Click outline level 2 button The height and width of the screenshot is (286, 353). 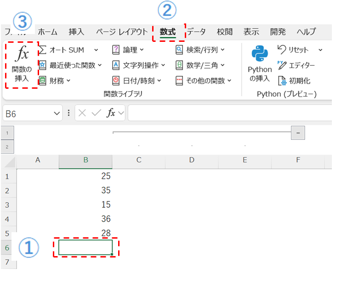pos(7,147)
